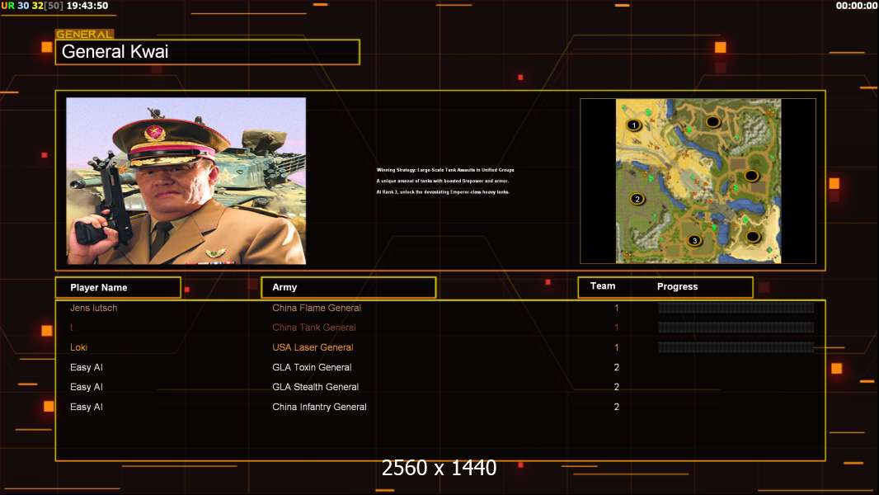Image resolution: width=879 pixels, height=495 pixels.
Task: Click the General Kwai title field
Action: click(207, 52)
